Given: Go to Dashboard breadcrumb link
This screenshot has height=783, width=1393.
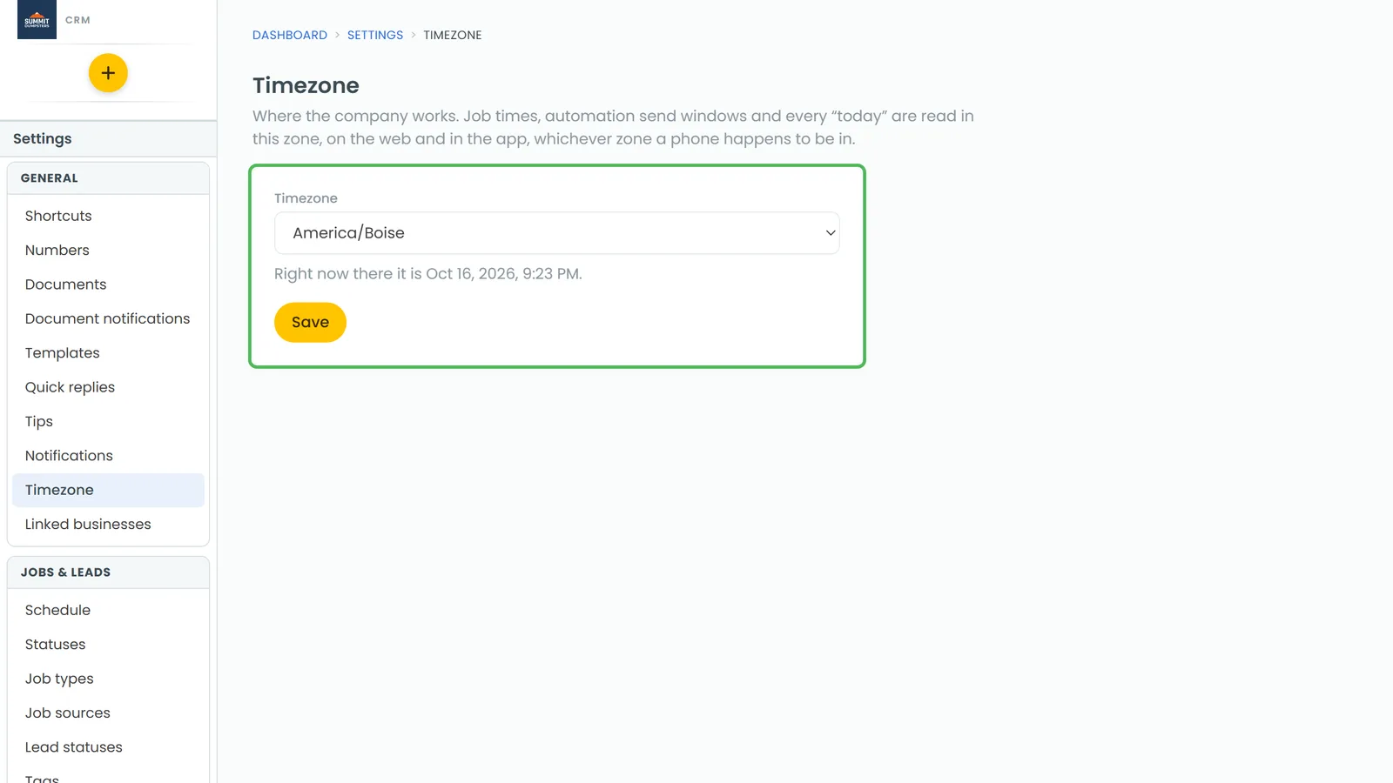Looking at the screenshot, I should click(290, 35).
